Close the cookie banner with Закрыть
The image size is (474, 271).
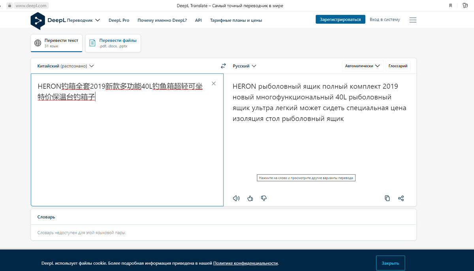390,263
